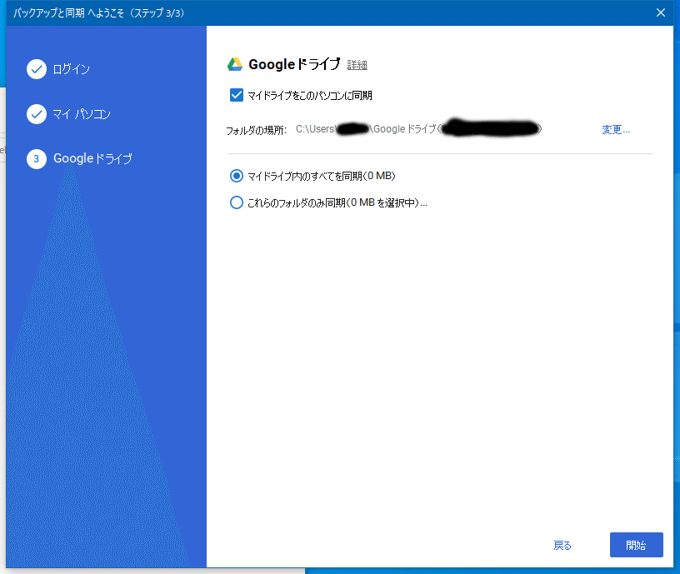Click the Google Drive logo icon
The width and height of the screenshot is (680, 574).
point(236,63)
